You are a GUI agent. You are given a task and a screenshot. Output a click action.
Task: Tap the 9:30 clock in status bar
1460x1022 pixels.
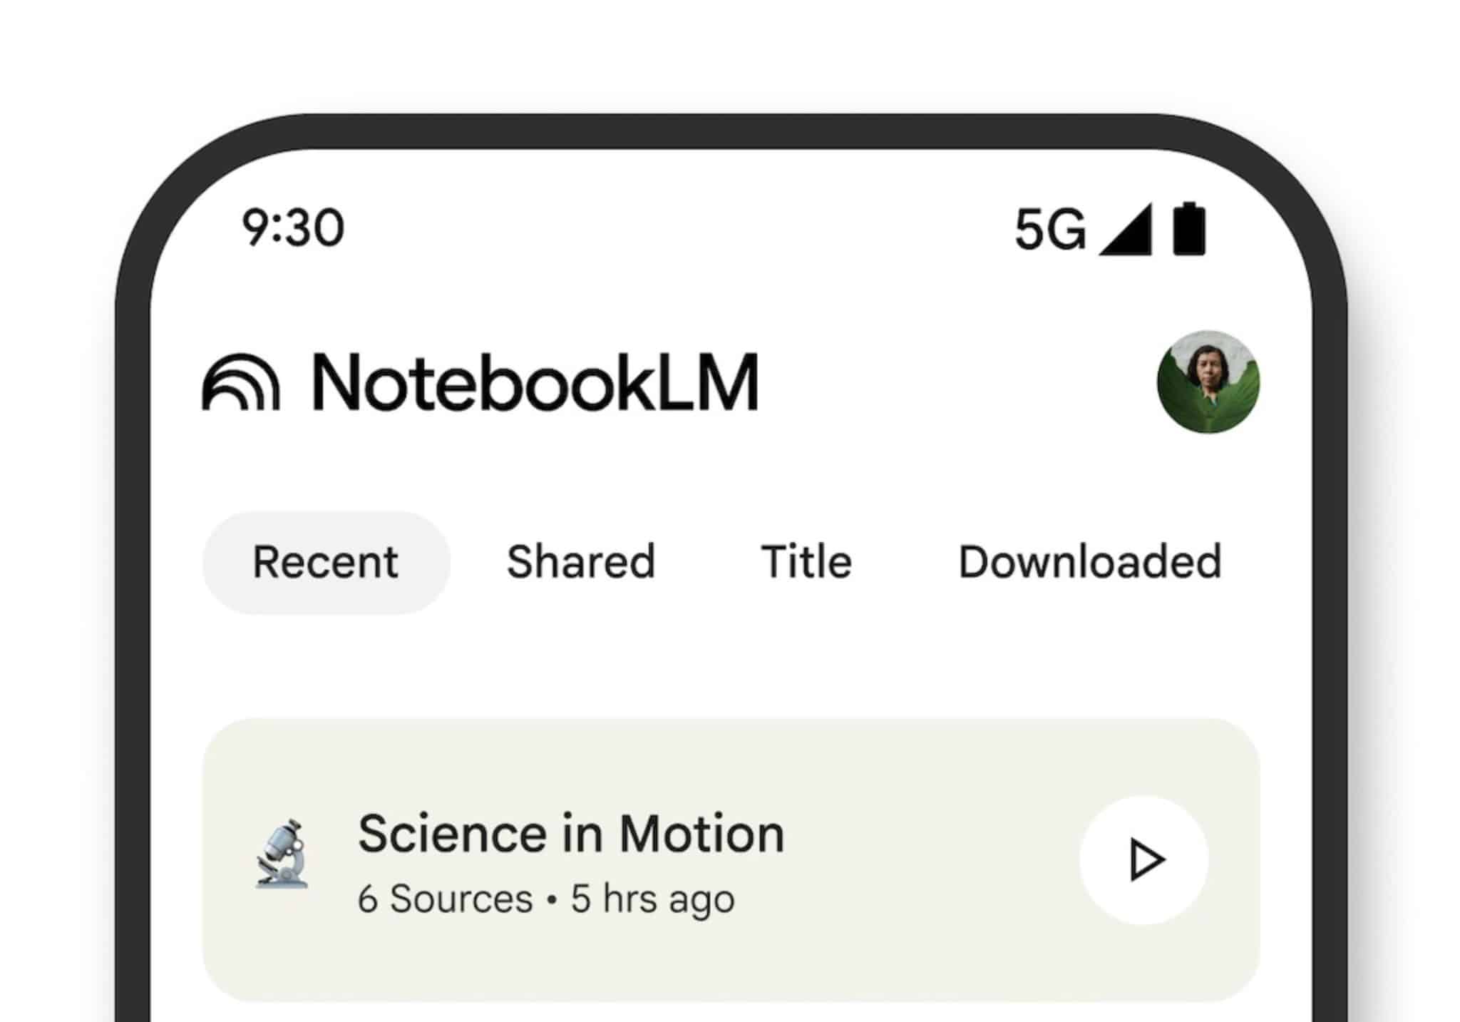[293, 228]
